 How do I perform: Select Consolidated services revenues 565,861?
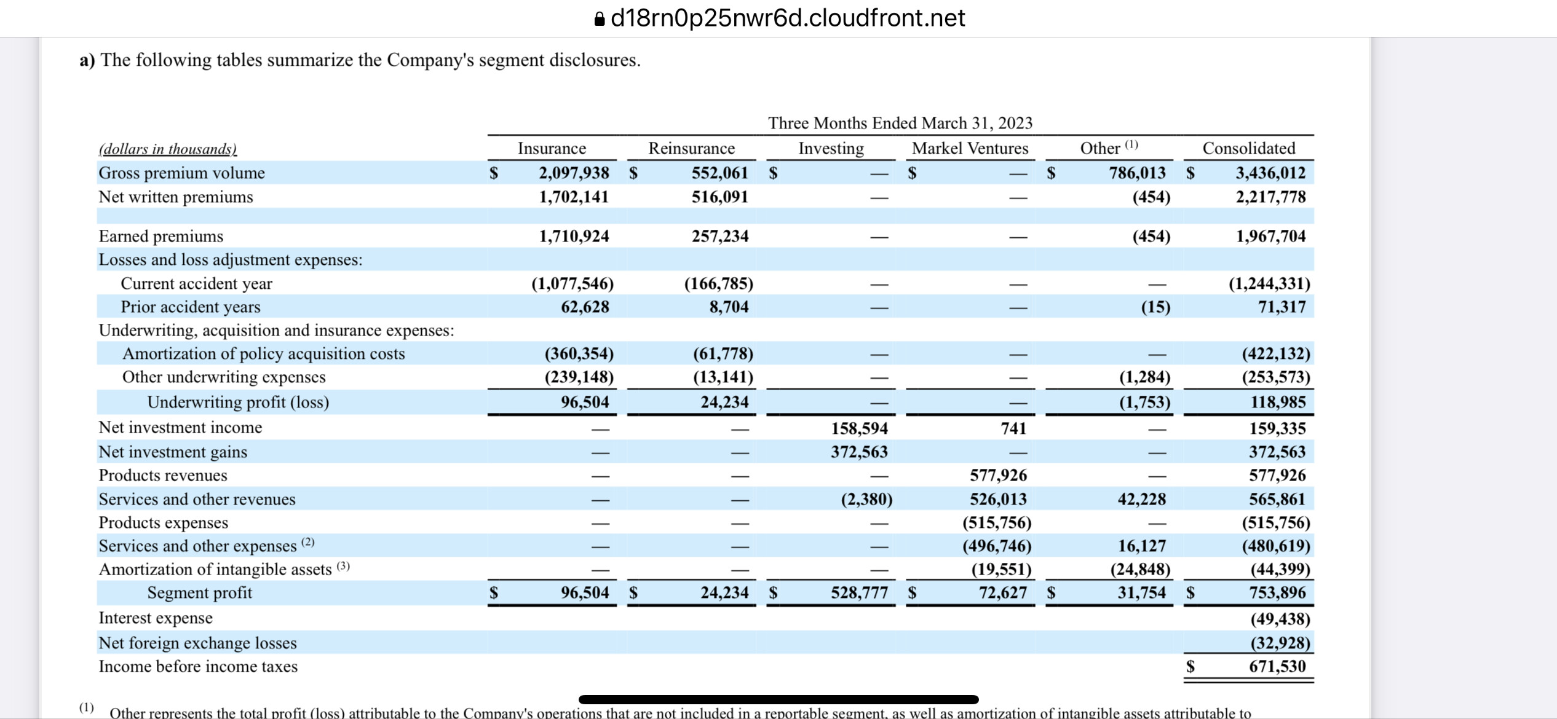(1277, 499)
